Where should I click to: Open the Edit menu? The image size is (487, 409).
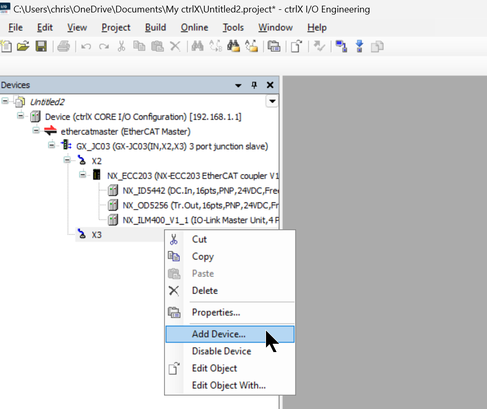pos(45,27)
